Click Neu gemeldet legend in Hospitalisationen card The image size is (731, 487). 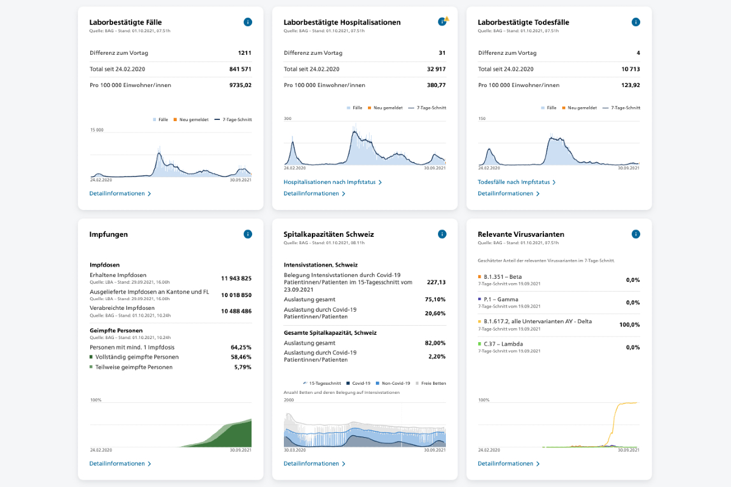(x=385, y=108)
